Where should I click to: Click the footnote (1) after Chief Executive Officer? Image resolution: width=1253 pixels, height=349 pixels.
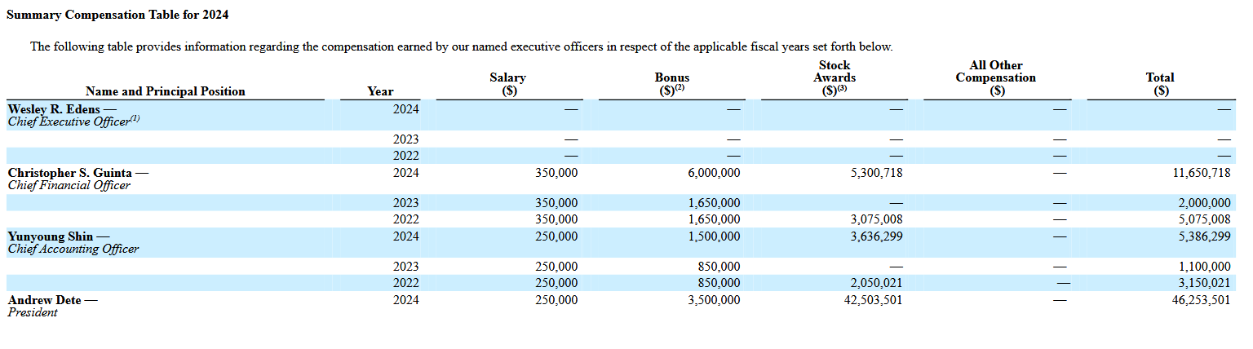point(135,119)
